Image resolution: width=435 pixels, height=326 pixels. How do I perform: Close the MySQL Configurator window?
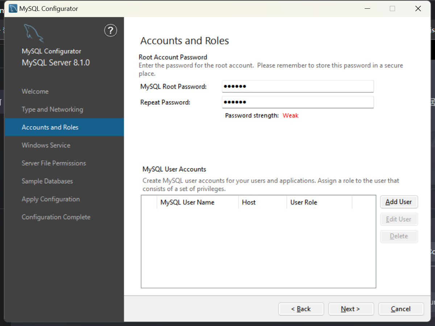tap(418, 9)
